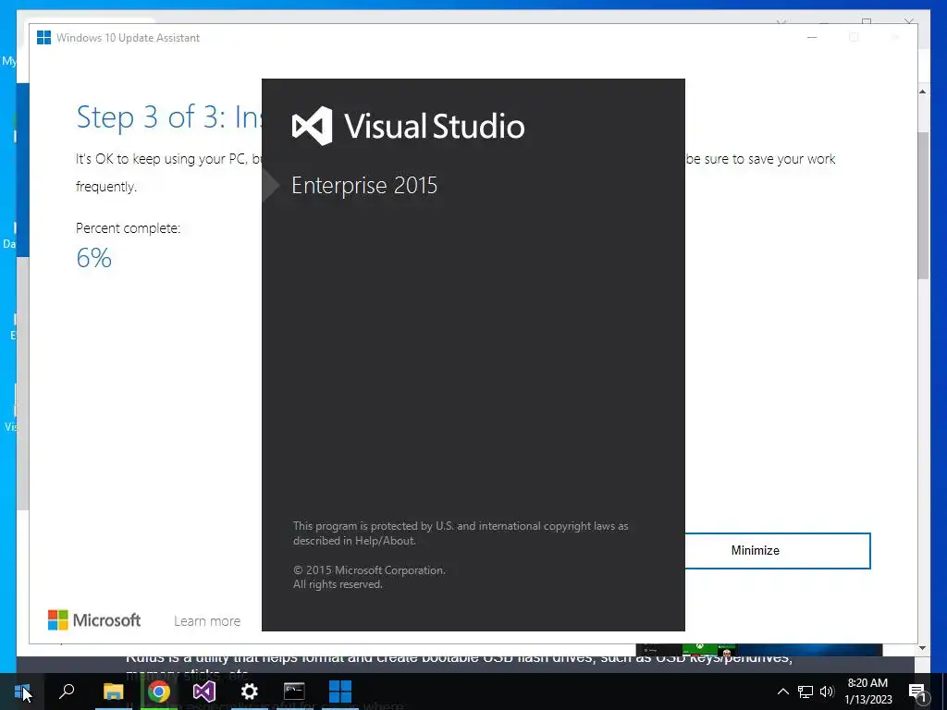Switch to Command Prompt taskbar icon
The height and width of the screenshot is (710, 947).
294,691
